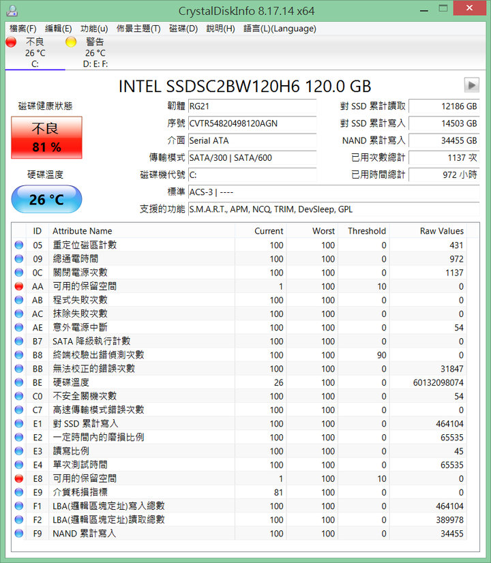Click the red status dot on row E8
This screenshot has height=563, width=491.
(x=19, y=478)
